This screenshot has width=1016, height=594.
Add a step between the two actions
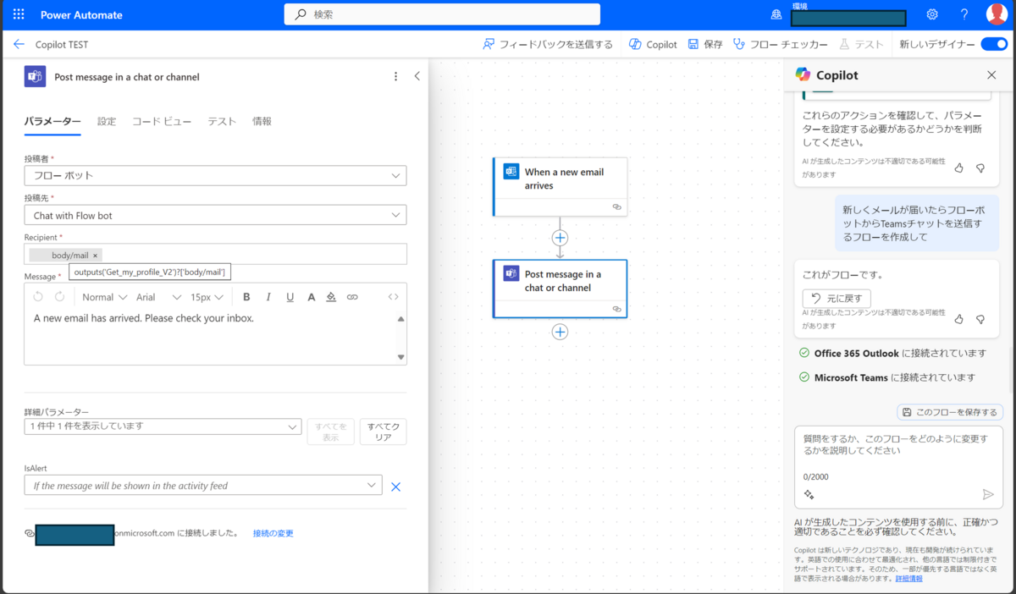coord(560,238)
